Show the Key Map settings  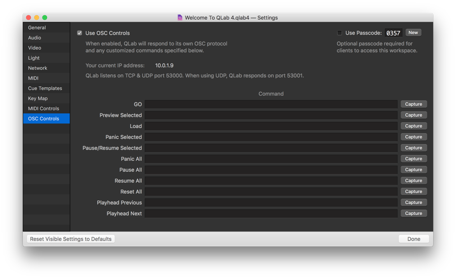pos(38,98)
